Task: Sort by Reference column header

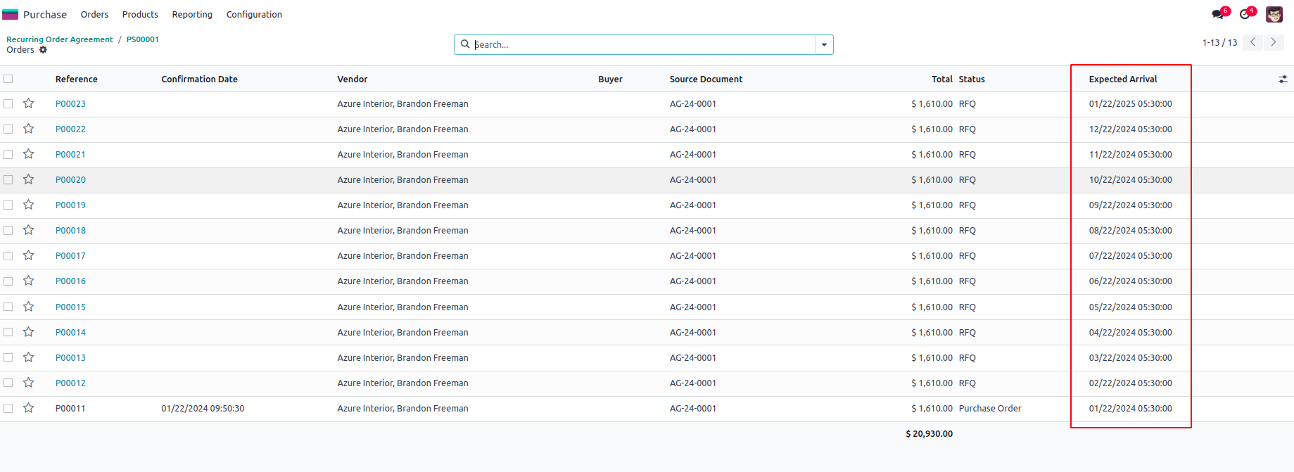Action: [x=77, y=79]
